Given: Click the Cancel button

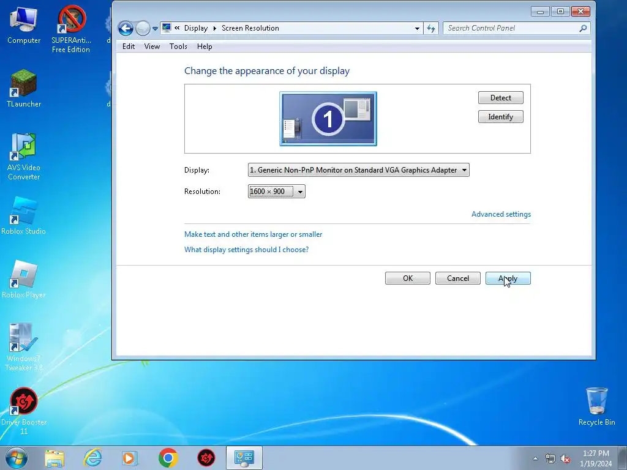Looking at the screenshot, I should click(458, 278).
